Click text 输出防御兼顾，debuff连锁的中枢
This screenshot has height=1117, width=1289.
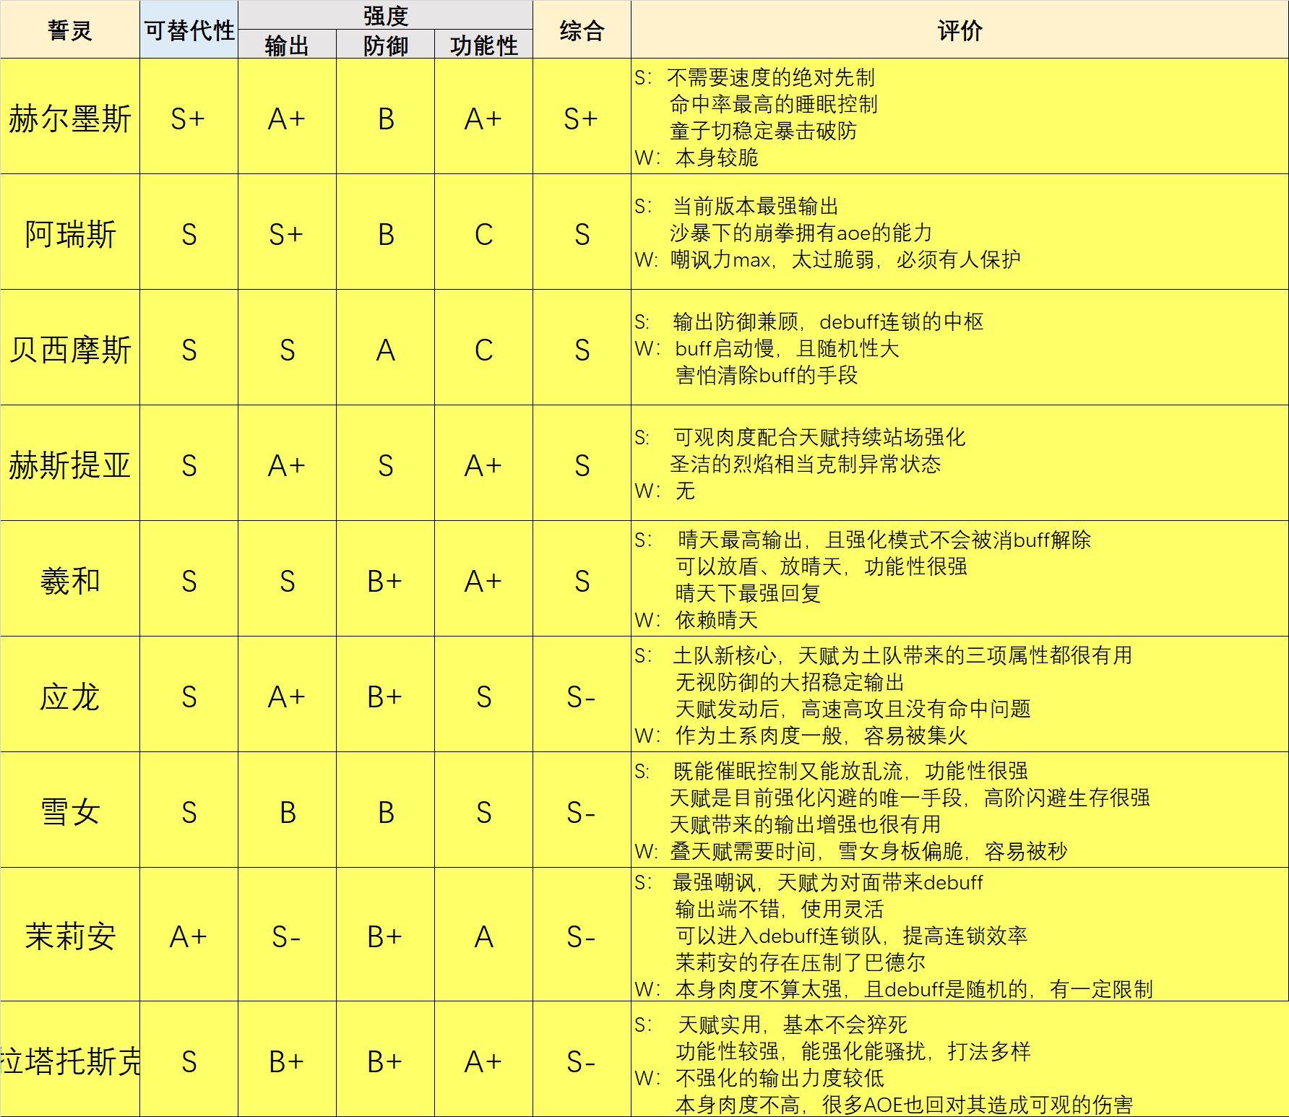[x=828, y=322]
